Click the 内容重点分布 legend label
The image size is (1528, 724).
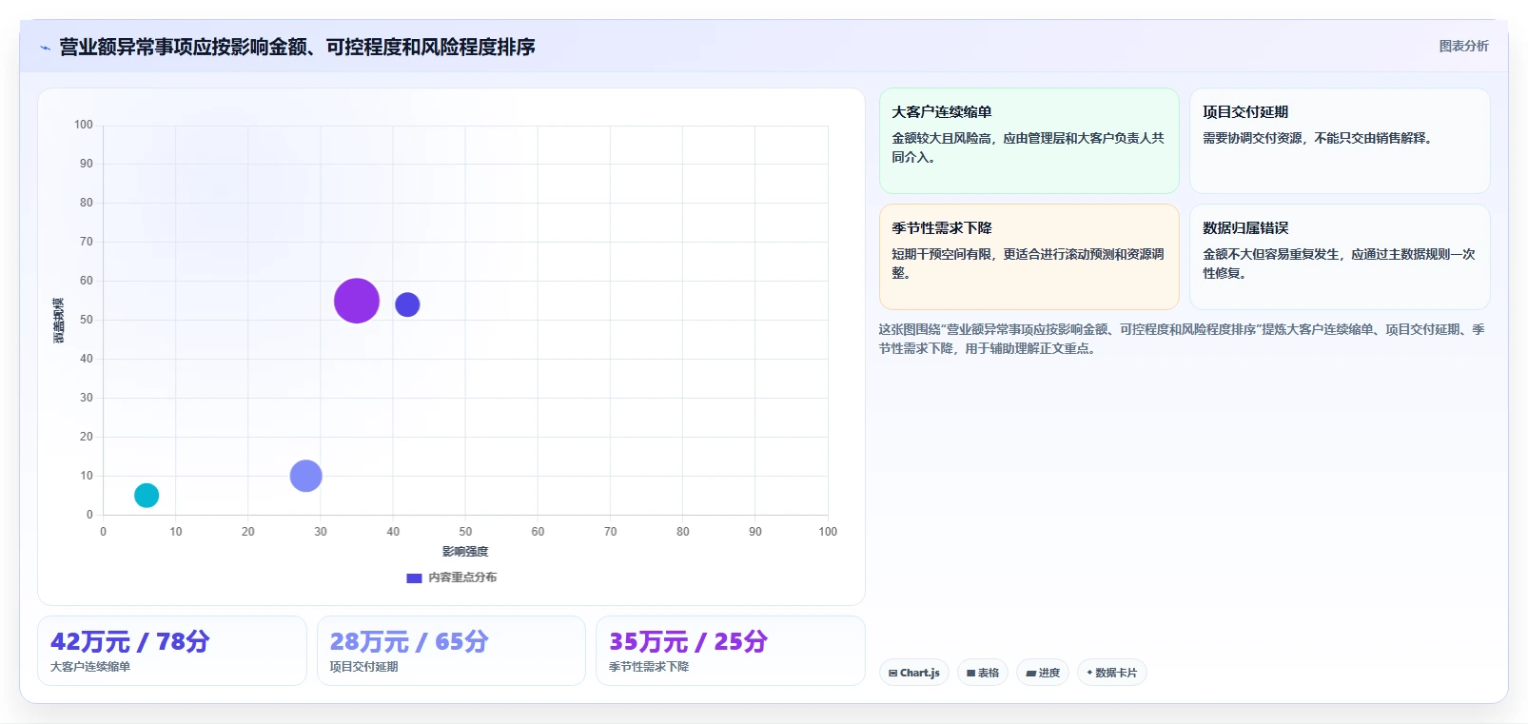pos(462,577)
